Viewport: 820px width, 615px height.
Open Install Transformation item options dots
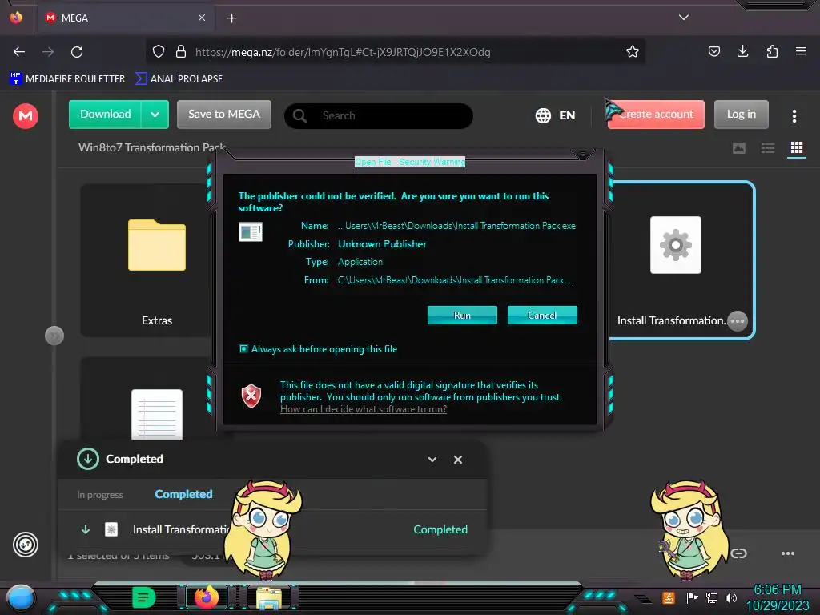[738, 320]
